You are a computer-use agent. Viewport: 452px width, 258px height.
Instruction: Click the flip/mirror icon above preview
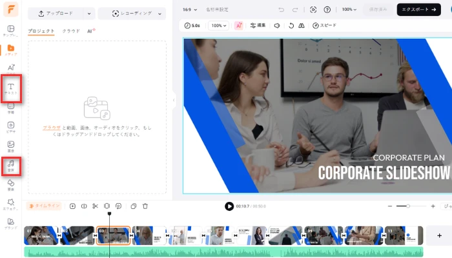[302, 26]
